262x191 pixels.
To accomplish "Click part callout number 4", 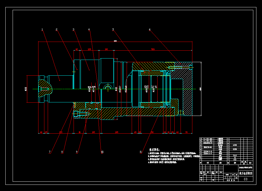I will (x=89, y=30).
